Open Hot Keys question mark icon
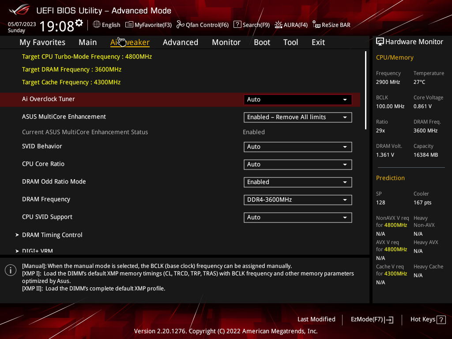452x339 pixels. coord(441,320)
